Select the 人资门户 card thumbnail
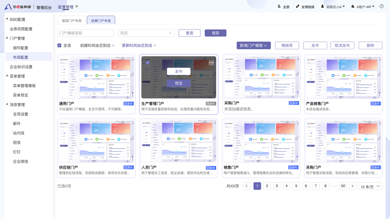The width and height of the screenshot is (390, 219). click(x=179, y=141)
